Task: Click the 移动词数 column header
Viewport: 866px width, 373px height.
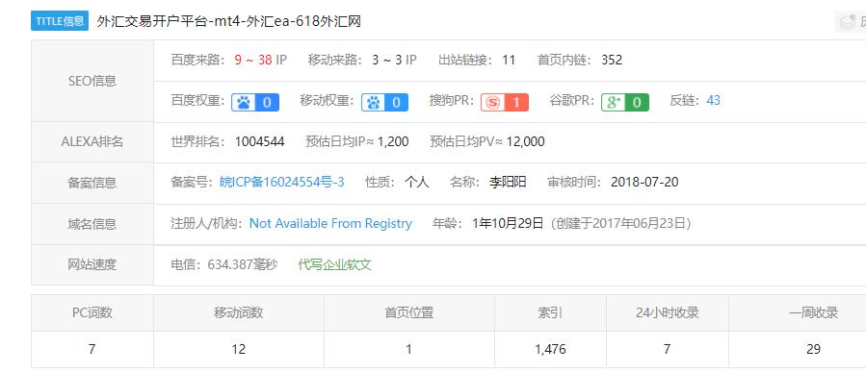Action: pos(239,313)
